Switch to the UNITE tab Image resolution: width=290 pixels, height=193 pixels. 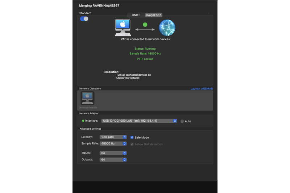pyautogui.click(x=136, y=15)
